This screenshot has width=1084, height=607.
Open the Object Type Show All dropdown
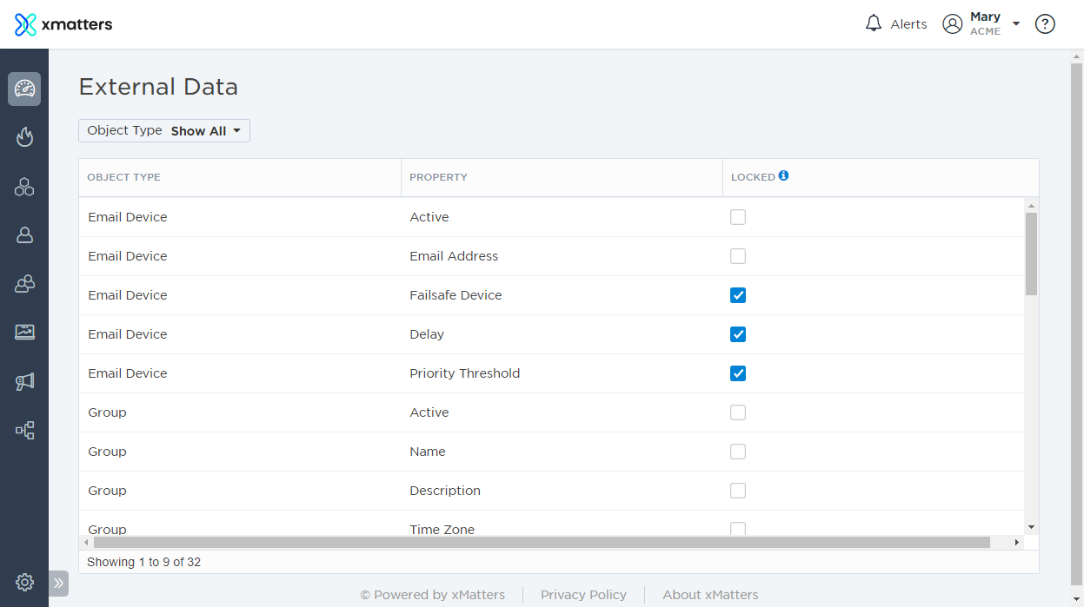pos(164,131)
